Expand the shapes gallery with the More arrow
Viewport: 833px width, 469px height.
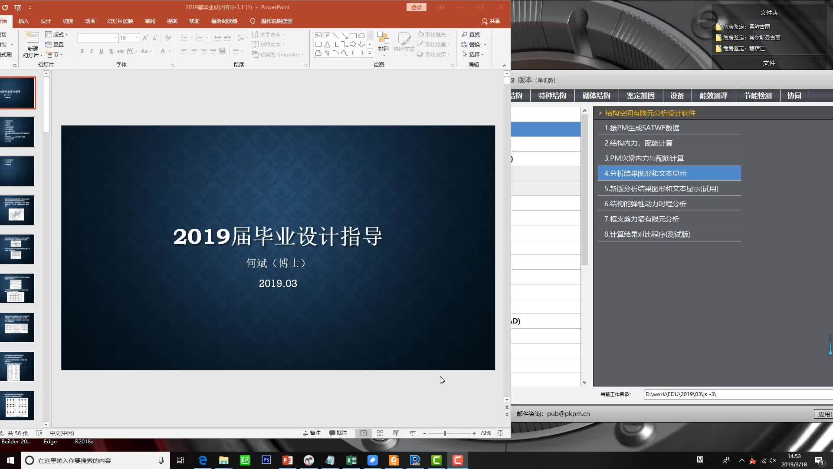tap(370, 53)
